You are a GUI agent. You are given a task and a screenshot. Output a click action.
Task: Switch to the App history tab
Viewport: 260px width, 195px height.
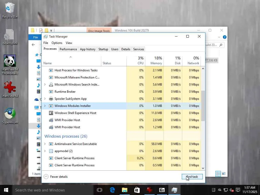88,49
